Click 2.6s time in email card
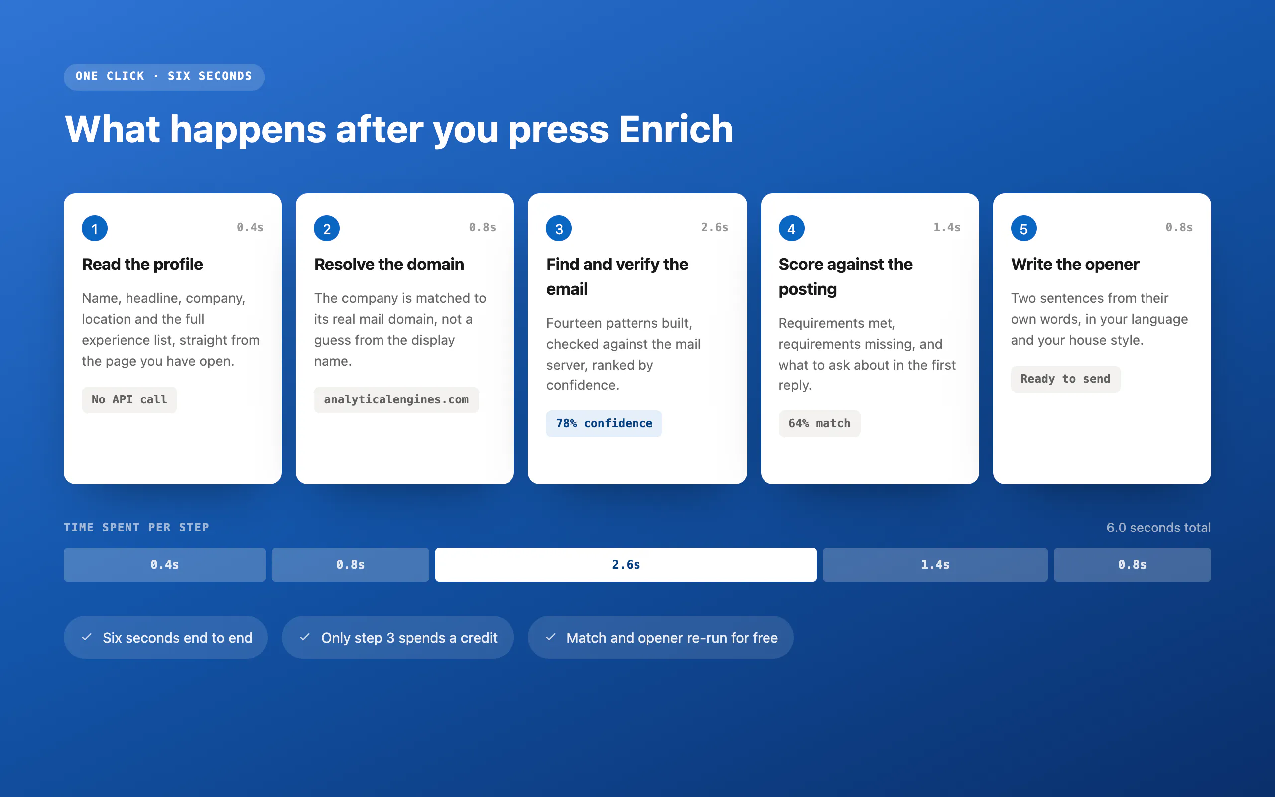This screenshot has width=1275, height=797. (x=714, y=227)
